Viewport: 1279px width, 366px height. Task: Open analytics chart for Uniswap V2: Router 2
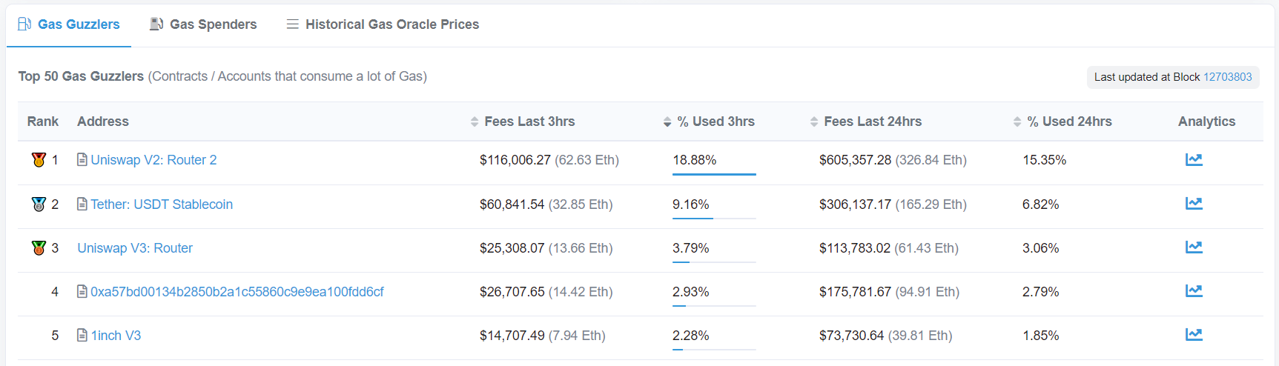[x=1194, y=159]
